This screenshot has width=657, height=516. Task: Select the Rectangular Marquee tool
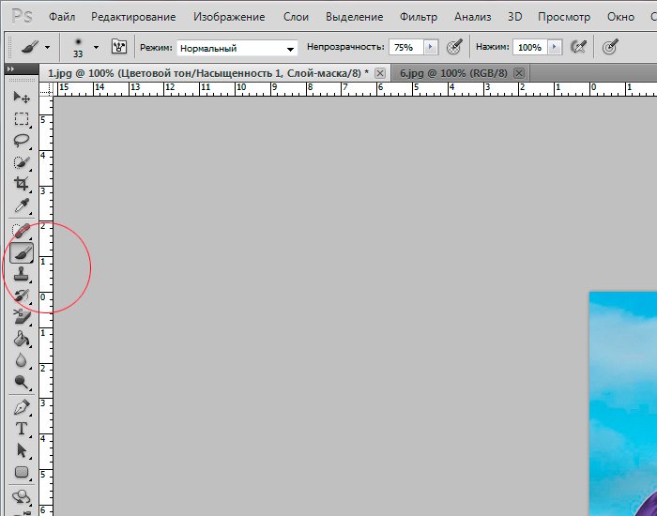click(x=22, y=119)
